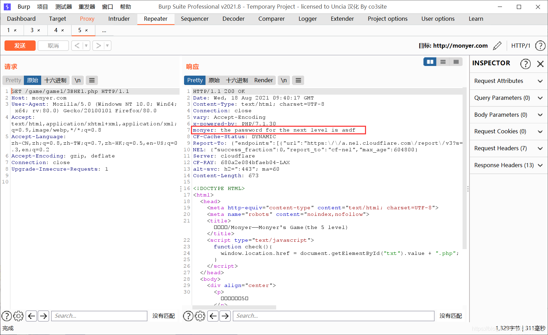Click the orange 发送 send button
This screenshot has width=548, height=335.
20,46
